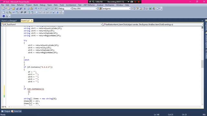Stop the screen recording red button
The image size is (207, 116).
tap(139, 2)
